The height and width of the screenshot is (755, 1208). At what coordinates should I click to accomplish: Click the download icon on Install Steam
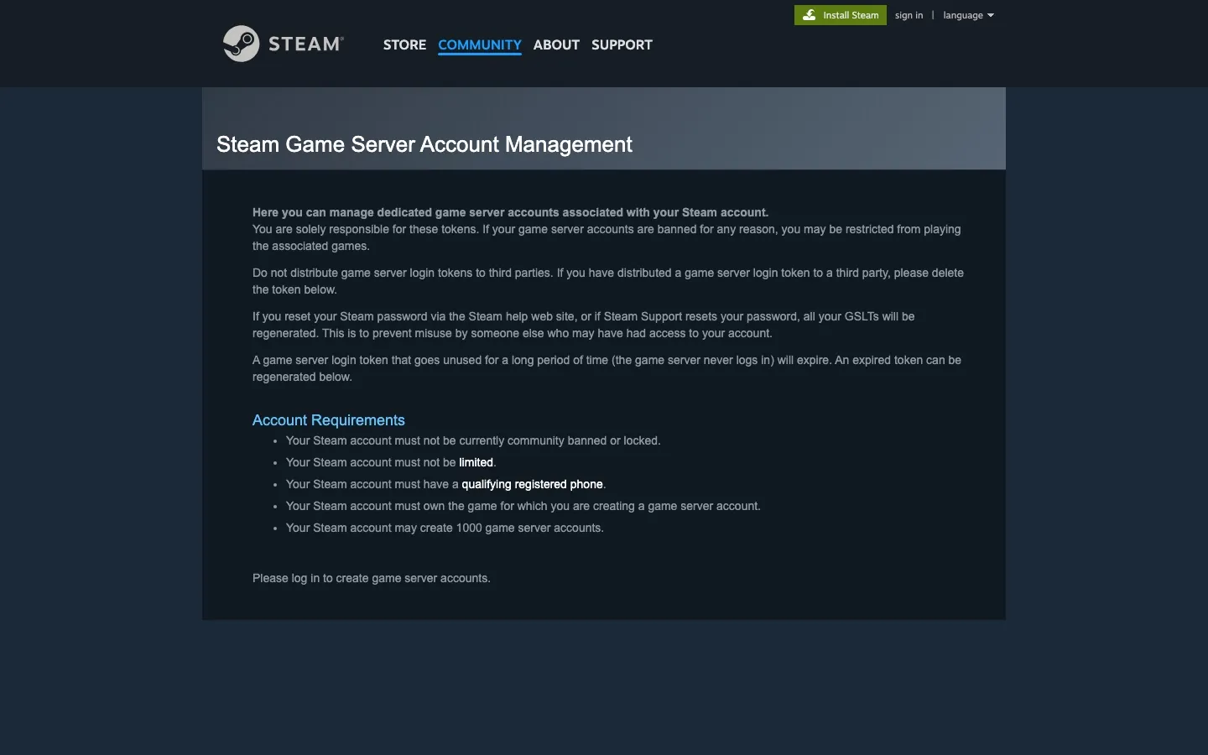click(x=809, y=15)
